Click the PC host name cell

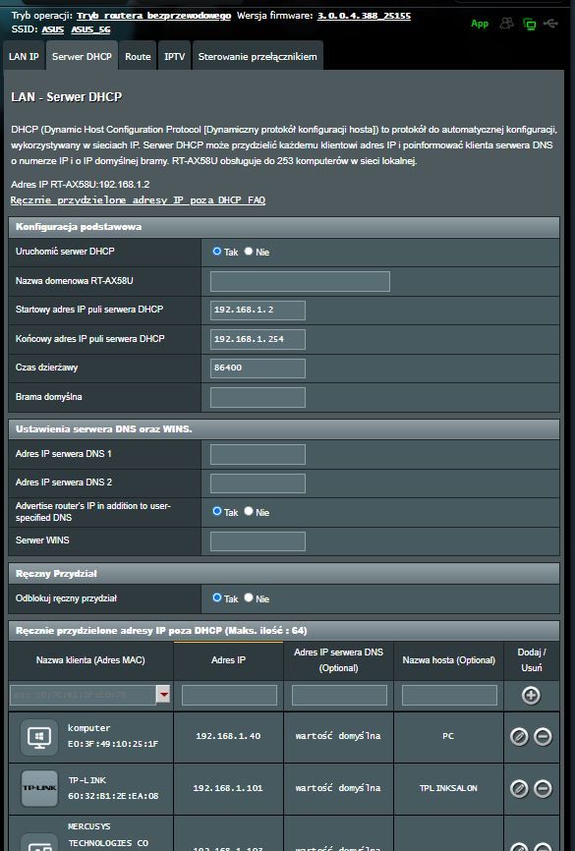coord(448,736)
